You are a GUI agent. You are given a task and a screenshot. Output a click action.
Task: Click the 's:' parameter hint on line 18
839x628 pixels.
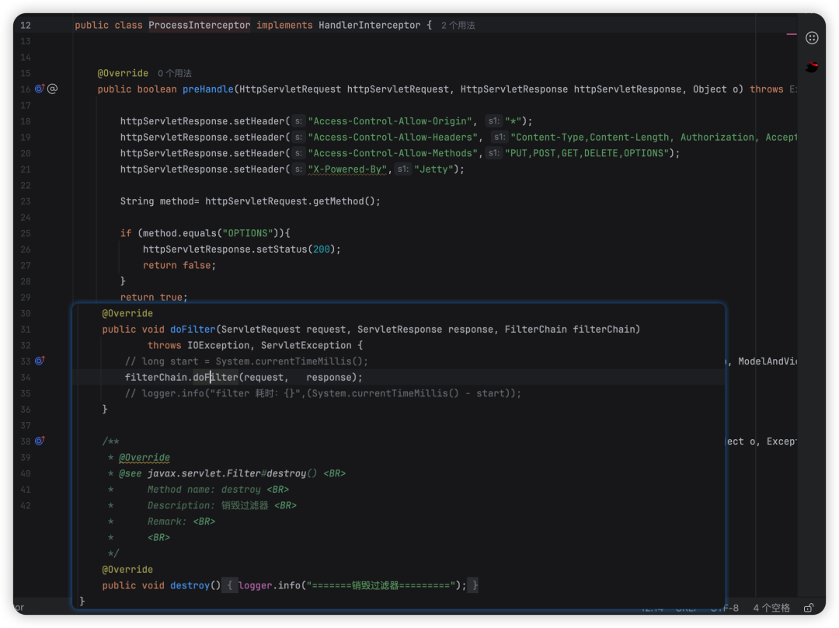298,121
